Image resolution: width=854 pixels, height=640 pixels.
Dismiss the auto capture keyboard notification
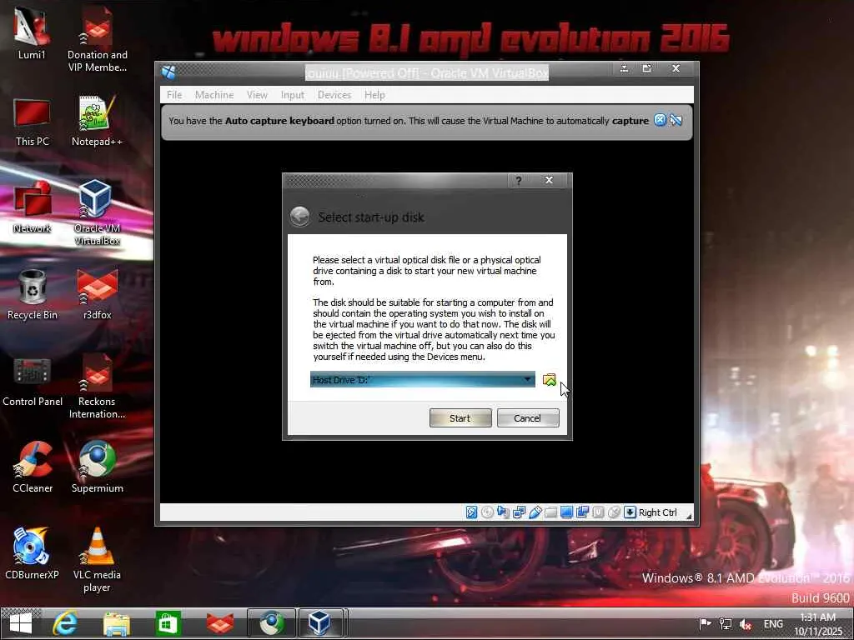coord(660,120)
